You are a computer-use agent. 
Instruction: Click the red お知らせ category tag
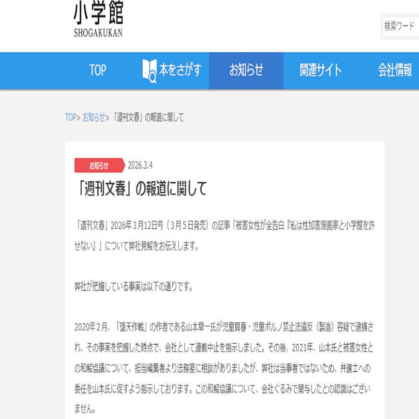(99, 166)
